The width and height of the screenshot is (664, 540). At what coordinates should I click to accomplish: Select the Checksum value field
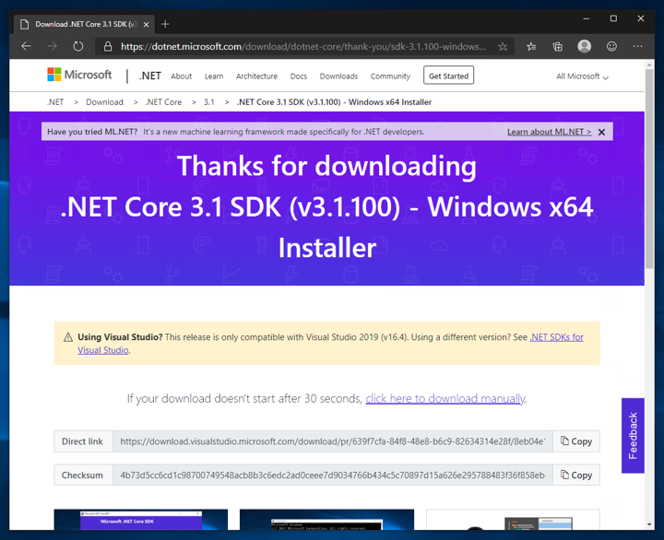(x=333, y=475)
